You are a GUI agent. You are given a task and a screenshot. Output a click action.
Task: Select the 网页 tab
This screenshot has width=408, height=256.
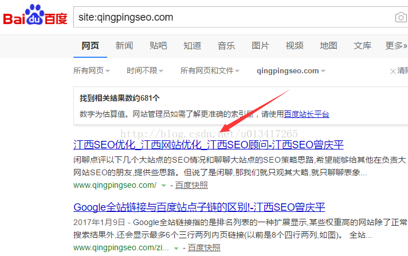tap(90, 46)
